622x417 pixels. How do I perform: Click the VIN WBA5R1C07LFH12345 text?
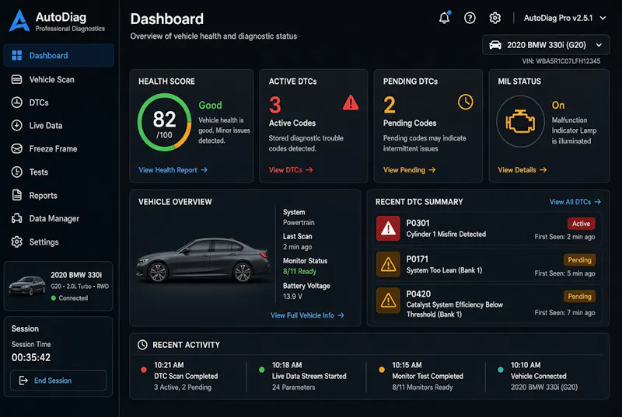click(561, 61)
